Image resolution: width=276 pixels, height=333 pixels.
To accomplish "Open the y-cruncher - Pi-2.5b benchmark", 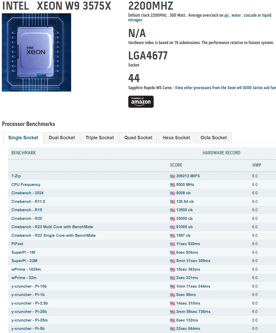I will click(x=29, y=303).
